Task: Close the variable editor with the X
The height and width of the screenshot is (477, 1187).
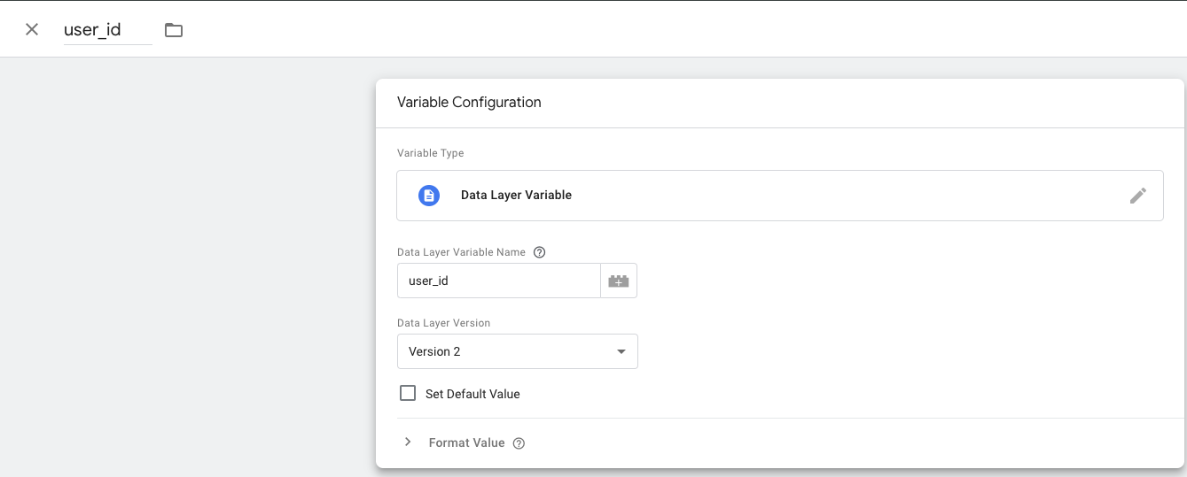Action: tap(32, 29)
